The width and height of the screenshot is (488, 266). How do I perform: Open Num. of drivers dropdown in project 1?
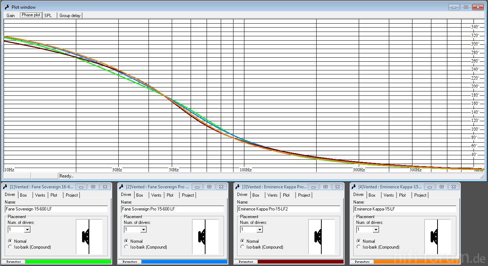tap(27, 229)
